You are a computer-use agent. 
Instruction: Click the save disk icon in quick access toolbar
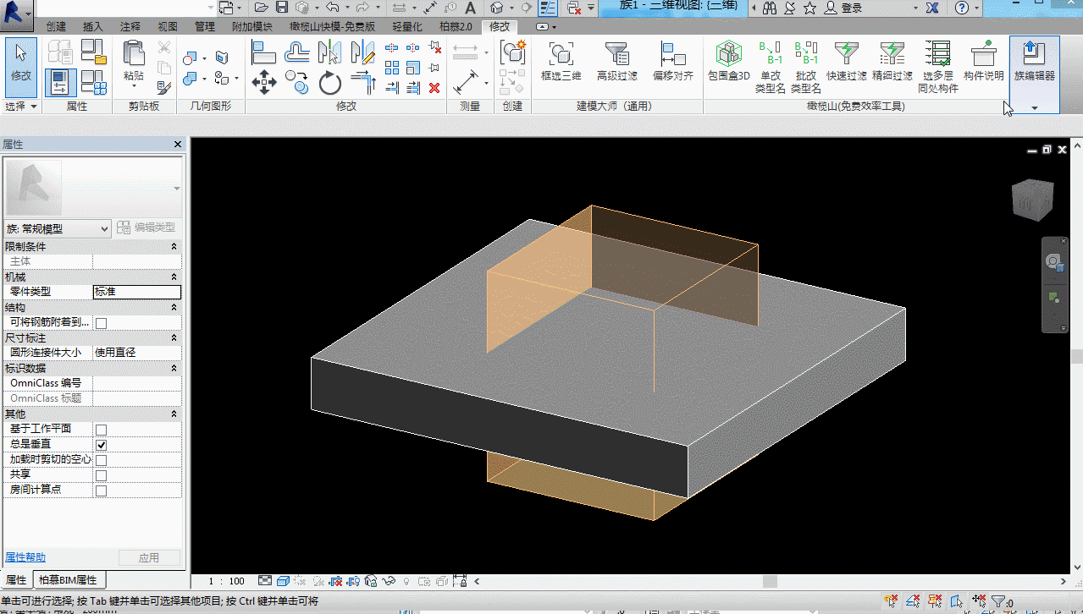tap(282, 8)
